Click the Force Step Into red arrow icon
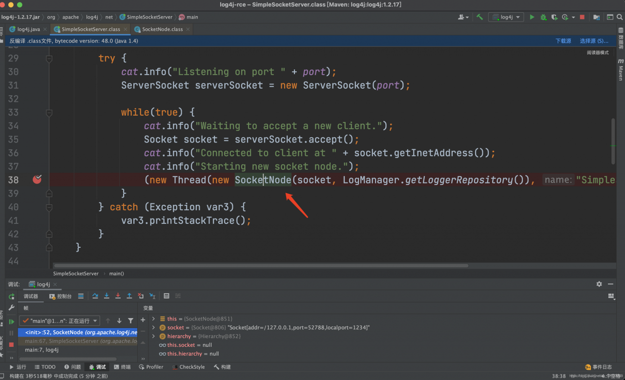This screenshot has width=625, height=380. (118, 296)
